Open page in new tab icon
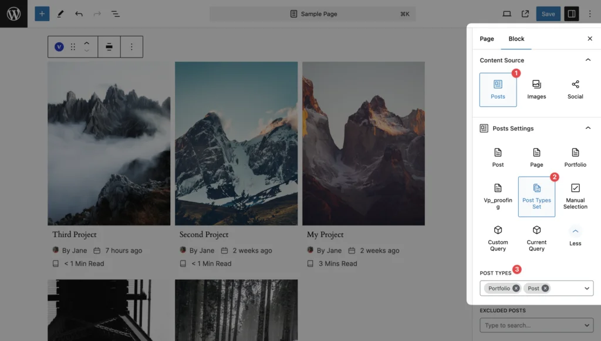 (x=525, y=14)
